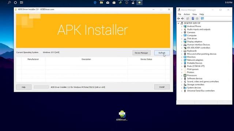Select the Android Phone category icon
The height and width of the screenshot is (131, 234).
(185, 26)
